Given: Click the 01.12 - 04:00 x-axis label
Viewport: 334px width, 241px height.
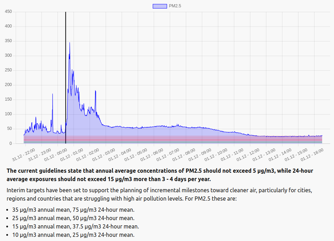Looking at the screenshot, I should tap(120, 155).
